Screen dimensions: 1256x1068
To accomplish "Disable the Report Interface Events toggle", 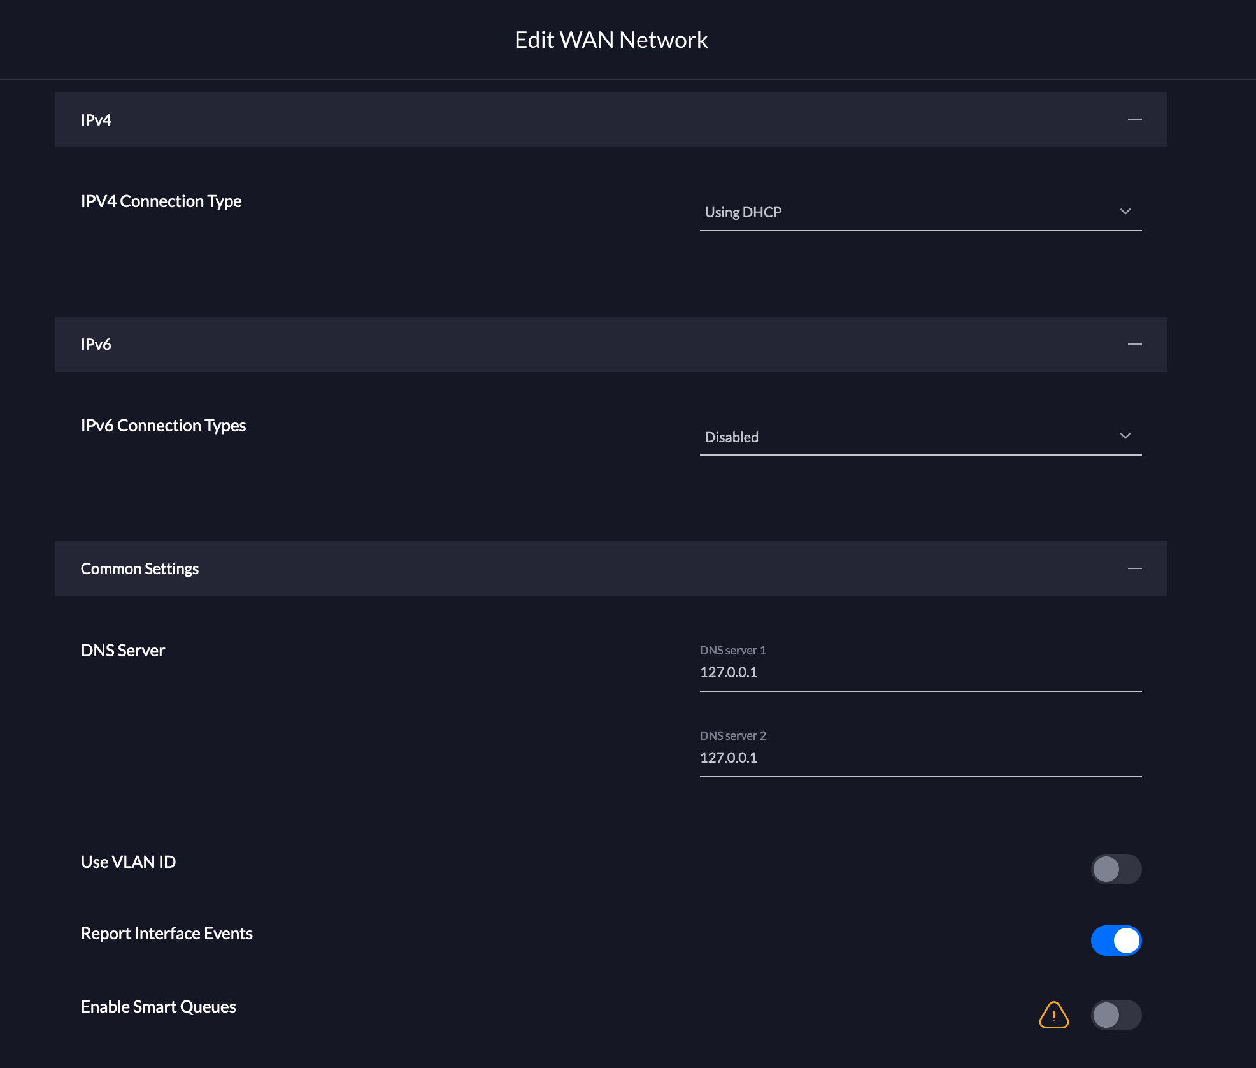I will 1115,940.
